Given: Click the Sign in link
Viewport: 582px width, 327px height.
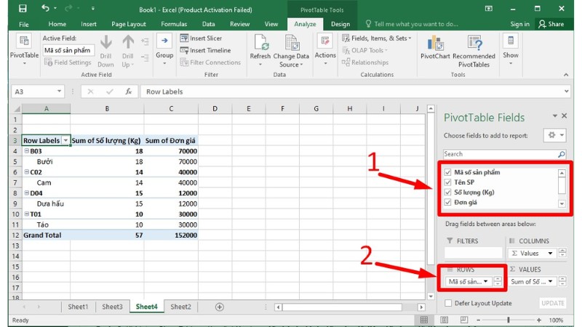Looking at the screenshot, I should coord(519,24).
